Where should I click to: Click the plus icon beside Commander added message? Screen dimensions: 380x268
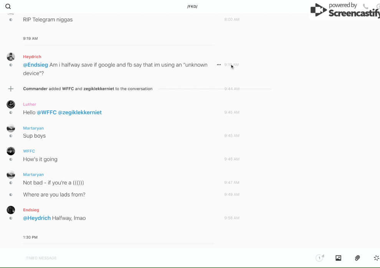coord(11,89)
